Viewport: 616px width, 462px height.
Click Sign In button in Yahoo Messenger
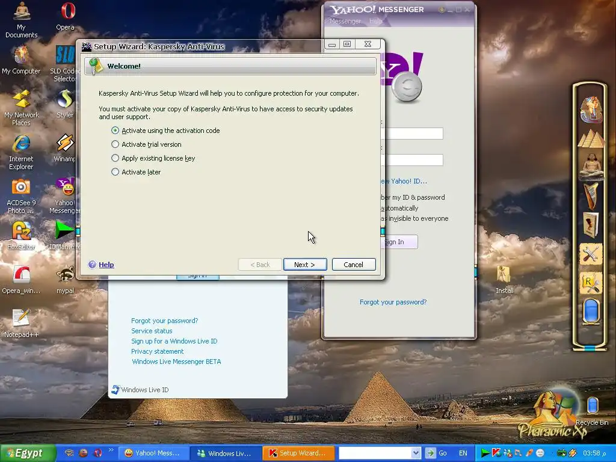[399, 242]
